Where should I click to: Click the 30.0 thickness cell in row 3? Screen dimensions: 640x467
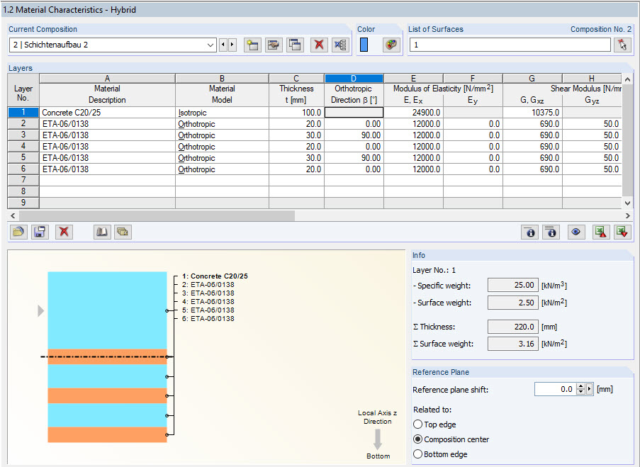tap(297, 135)
